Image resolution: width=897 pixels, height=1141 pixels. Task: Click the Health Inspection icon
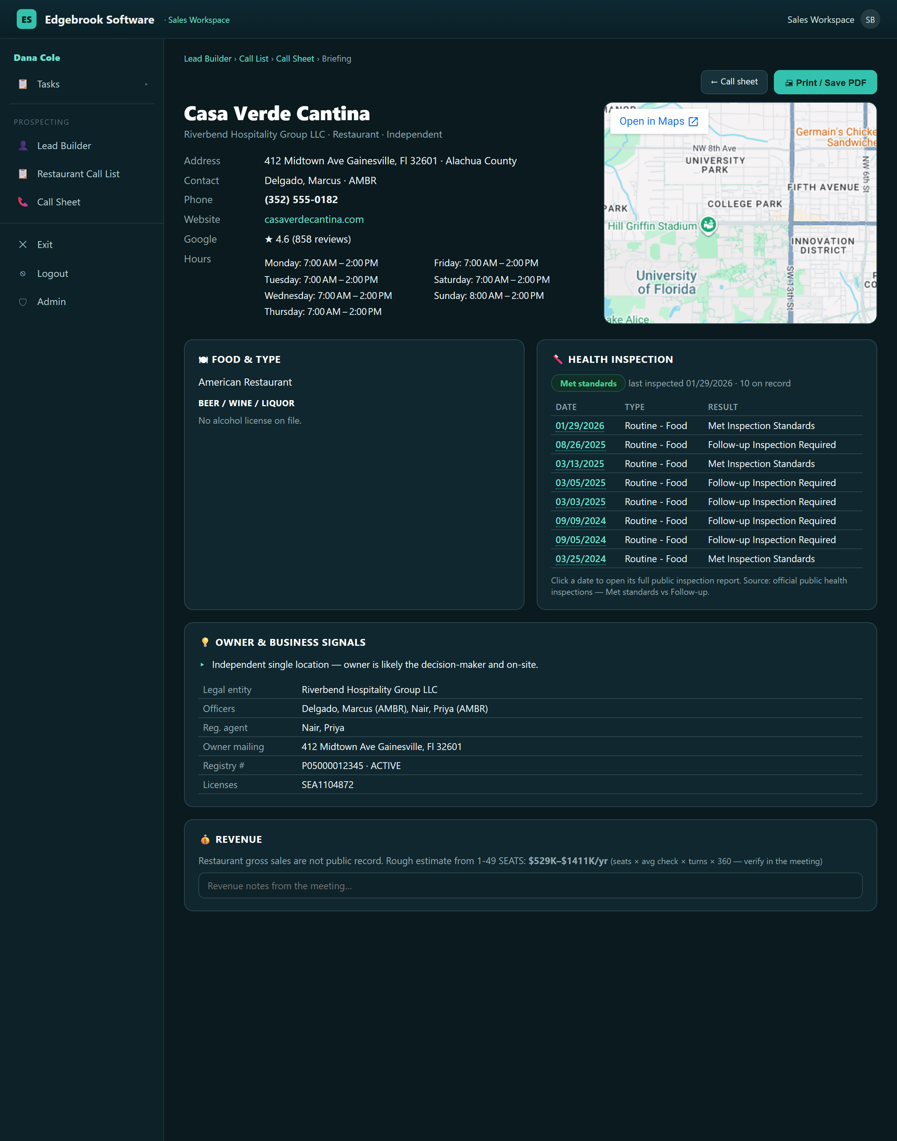point(558,359)
